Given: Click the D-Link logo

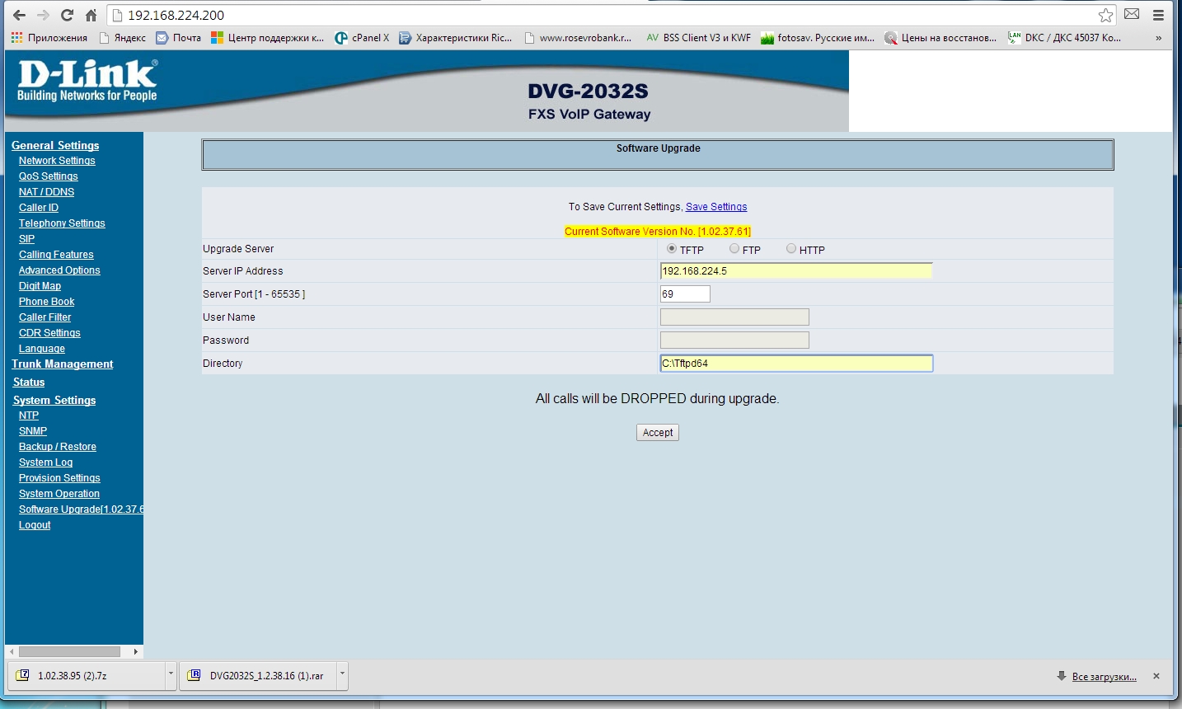Looking at the screenshot, I should tap(87, 81).
